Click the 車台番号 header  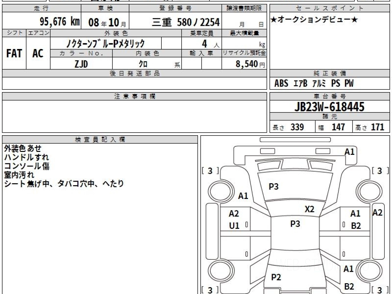pyautogui.click(x=330, y=96)
